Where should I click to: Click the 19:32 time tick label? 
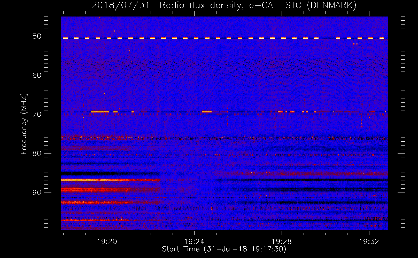click(x=369, y=241)
